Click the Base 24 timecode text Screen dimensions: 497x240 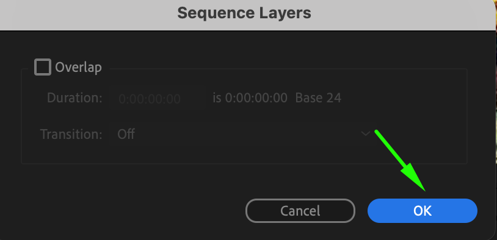coord(318,98)
